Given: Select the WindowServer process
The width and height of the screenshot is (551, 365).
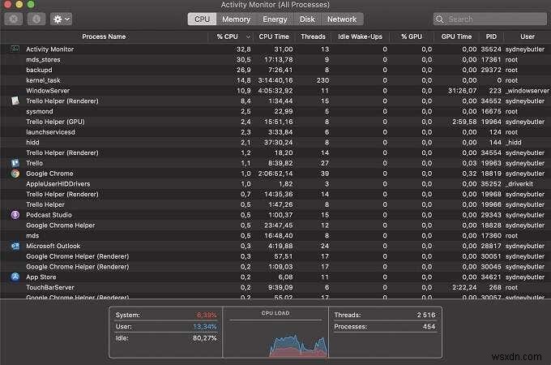Looking at the screenshot, I should pyautogui.click(x=275, y=91).
